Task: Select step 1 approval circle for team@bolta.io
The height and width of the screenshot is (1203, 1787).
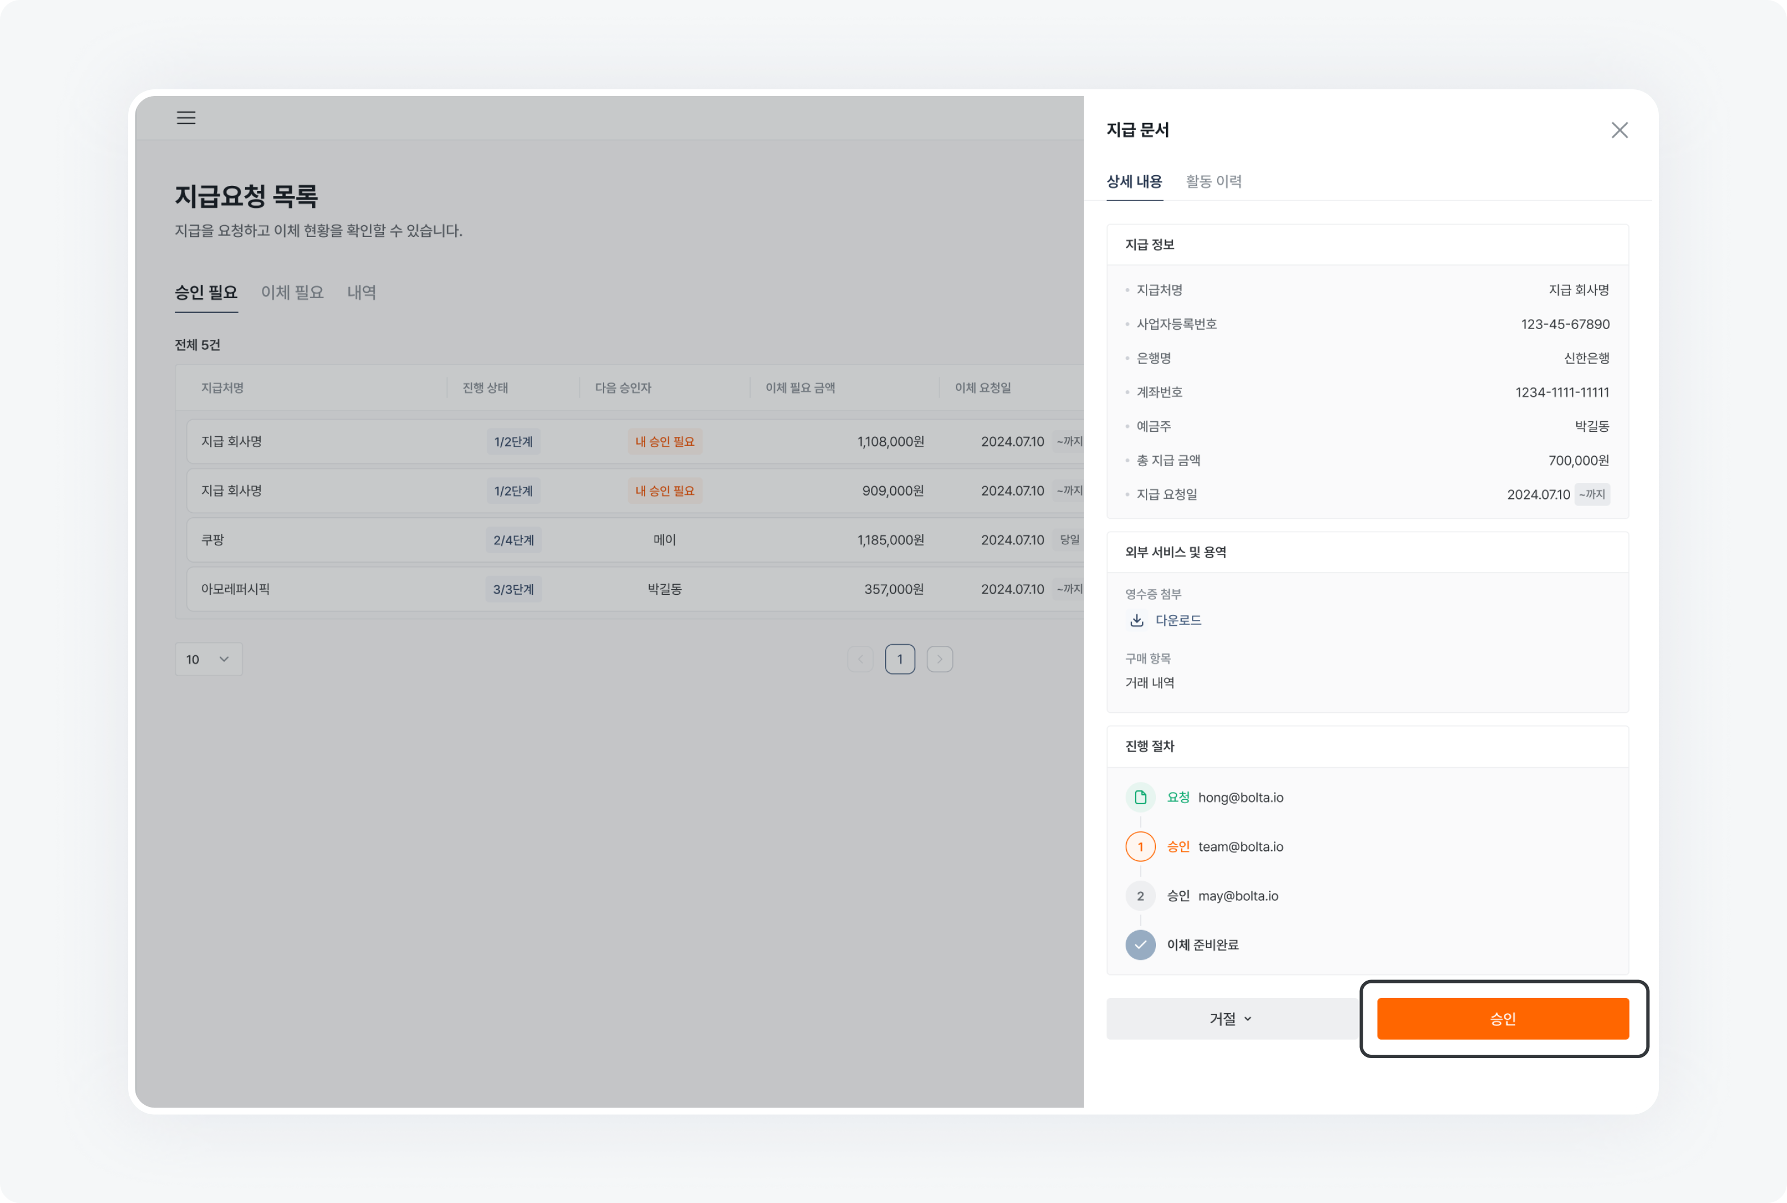Action: 1141,846
